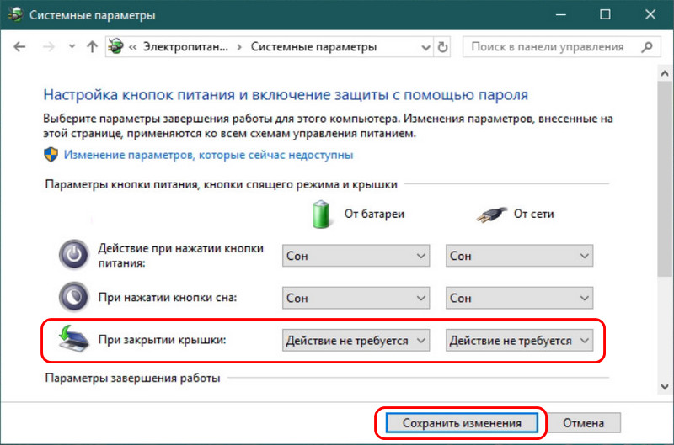Click Действие при нажатии кнопки питания label
The height and width of the screenshot is (445, 674).
coord(180,256)
